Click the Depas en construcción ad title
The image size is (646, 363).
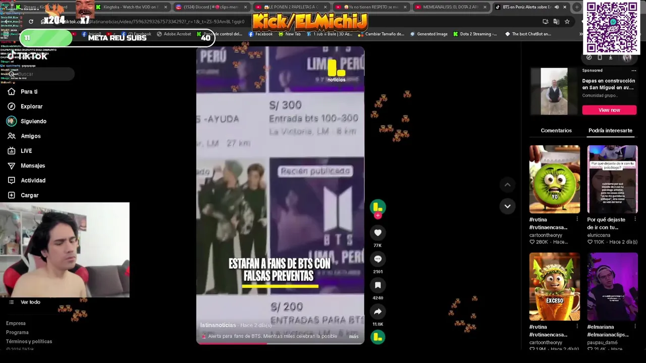[x=609, y=84]
